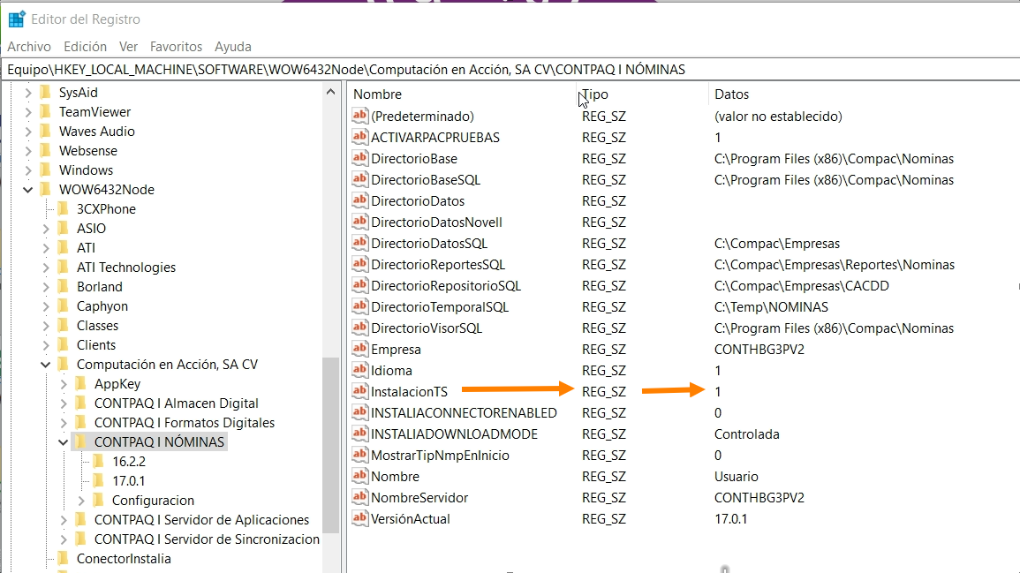Viewport: 1020px width, 573px height.
Task: Expand the SysAid key
Action: tap(28, 93)
